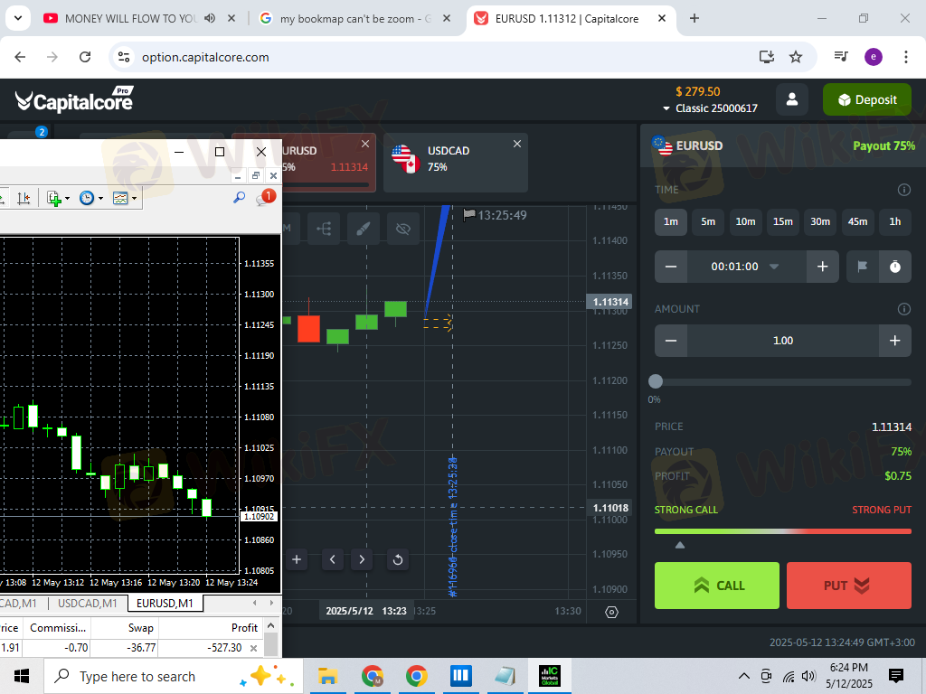Image resolution: width=926 pixels, height=694 pixels.
Task: Open chart settings hexagon icon
Action: tap(612, 613)
